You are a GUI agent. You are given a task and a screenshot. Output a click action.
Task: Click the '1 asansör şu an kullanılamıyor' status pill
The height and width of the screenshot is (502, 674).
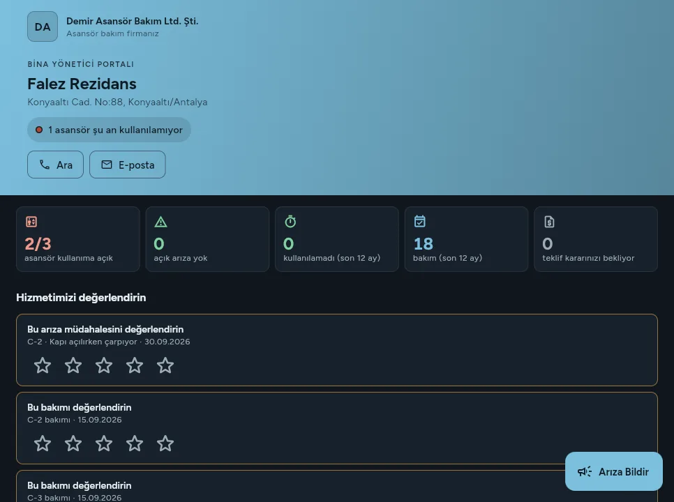click(x=109, y=130)
